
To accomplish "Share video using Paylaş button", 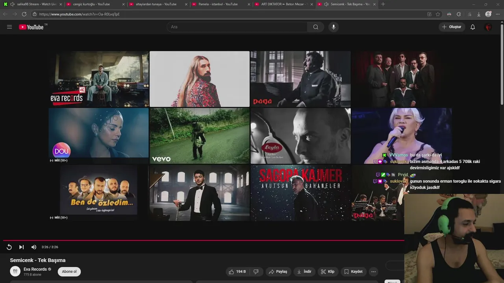I will pos(278,272).
